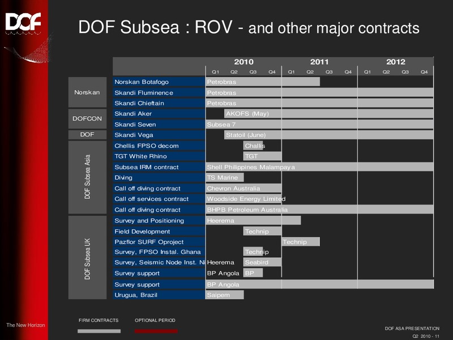Click the 'BHPB Petroleum Australia' contract bar
453x340 pixels.
tap(319, 210)
